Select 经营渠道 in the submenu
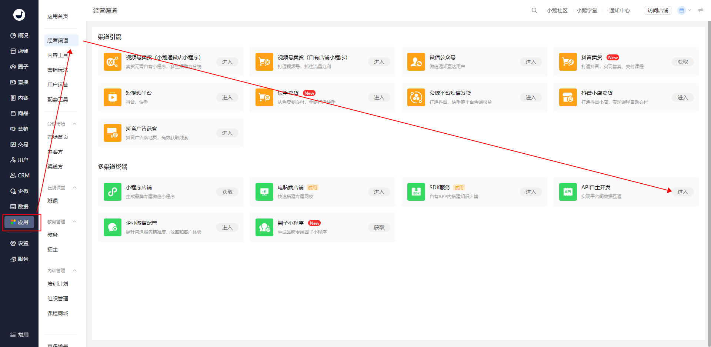 [x=61, y=40]
